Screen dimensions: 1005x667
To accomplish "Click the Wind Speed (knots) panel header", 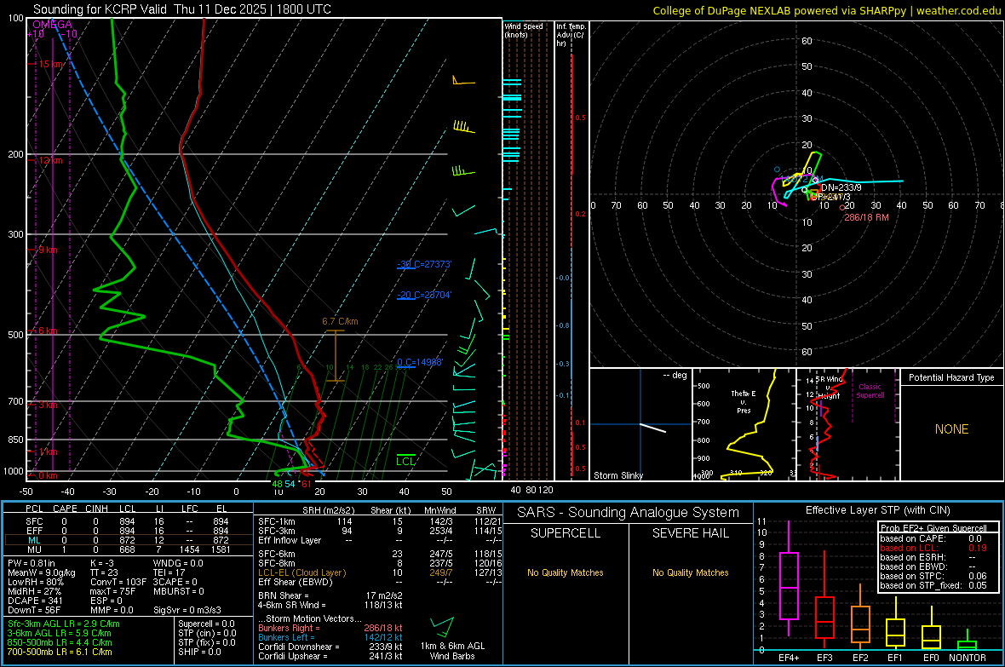I will (x=524, y=30).
